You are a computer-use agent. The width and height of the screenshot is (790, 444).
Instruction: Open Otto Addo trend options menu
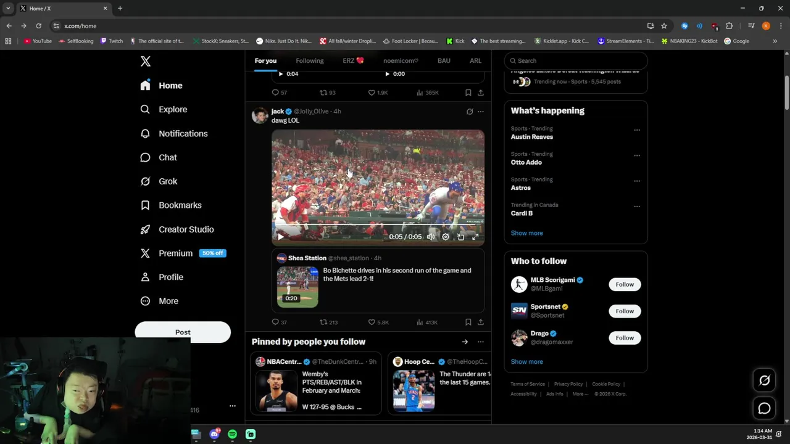pyautogui.click(x=637, y=155)
